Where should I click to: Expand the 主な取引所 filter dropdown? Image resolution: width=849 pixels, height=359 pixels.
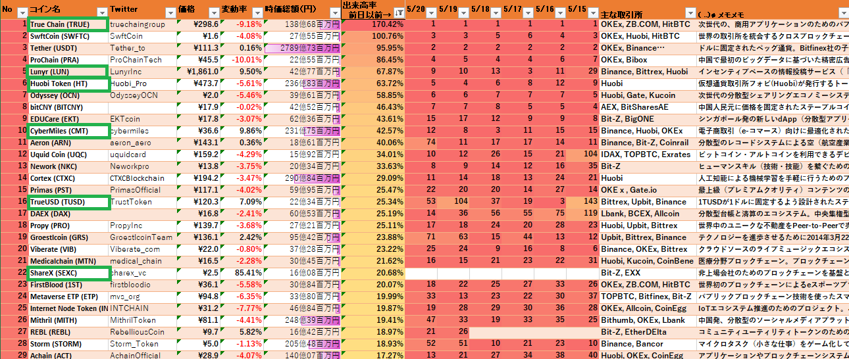click(x=689, y=12)
